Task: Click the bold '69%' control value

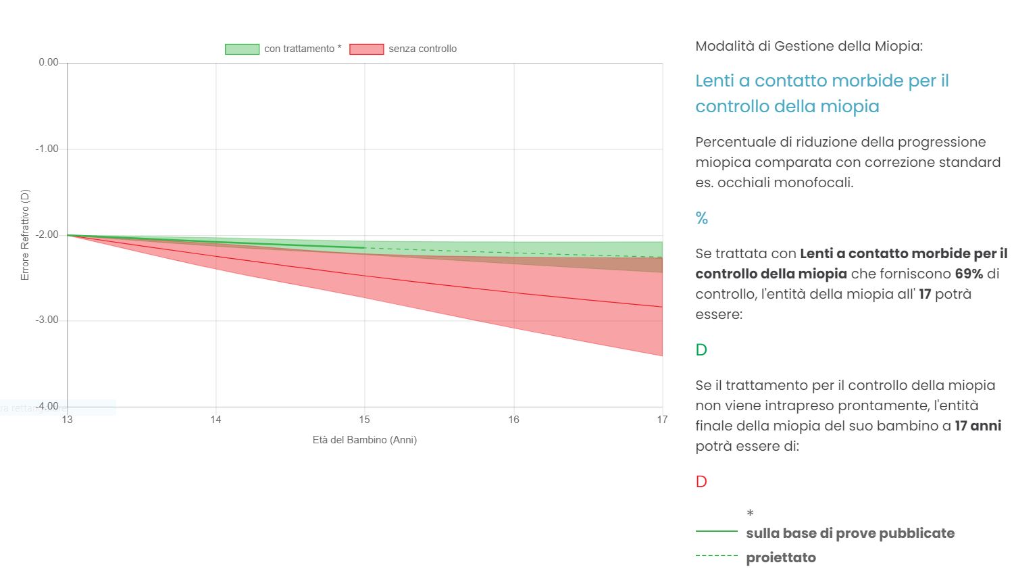Action: (x=969, y=274)
